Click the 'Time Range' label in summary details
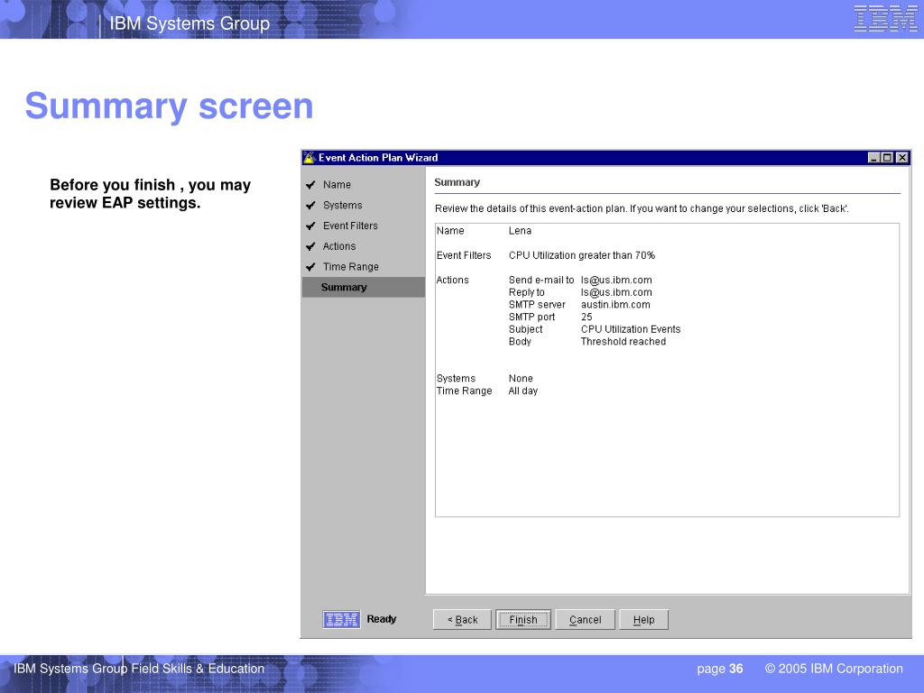 pyautogui.click(x=465, y=391)
